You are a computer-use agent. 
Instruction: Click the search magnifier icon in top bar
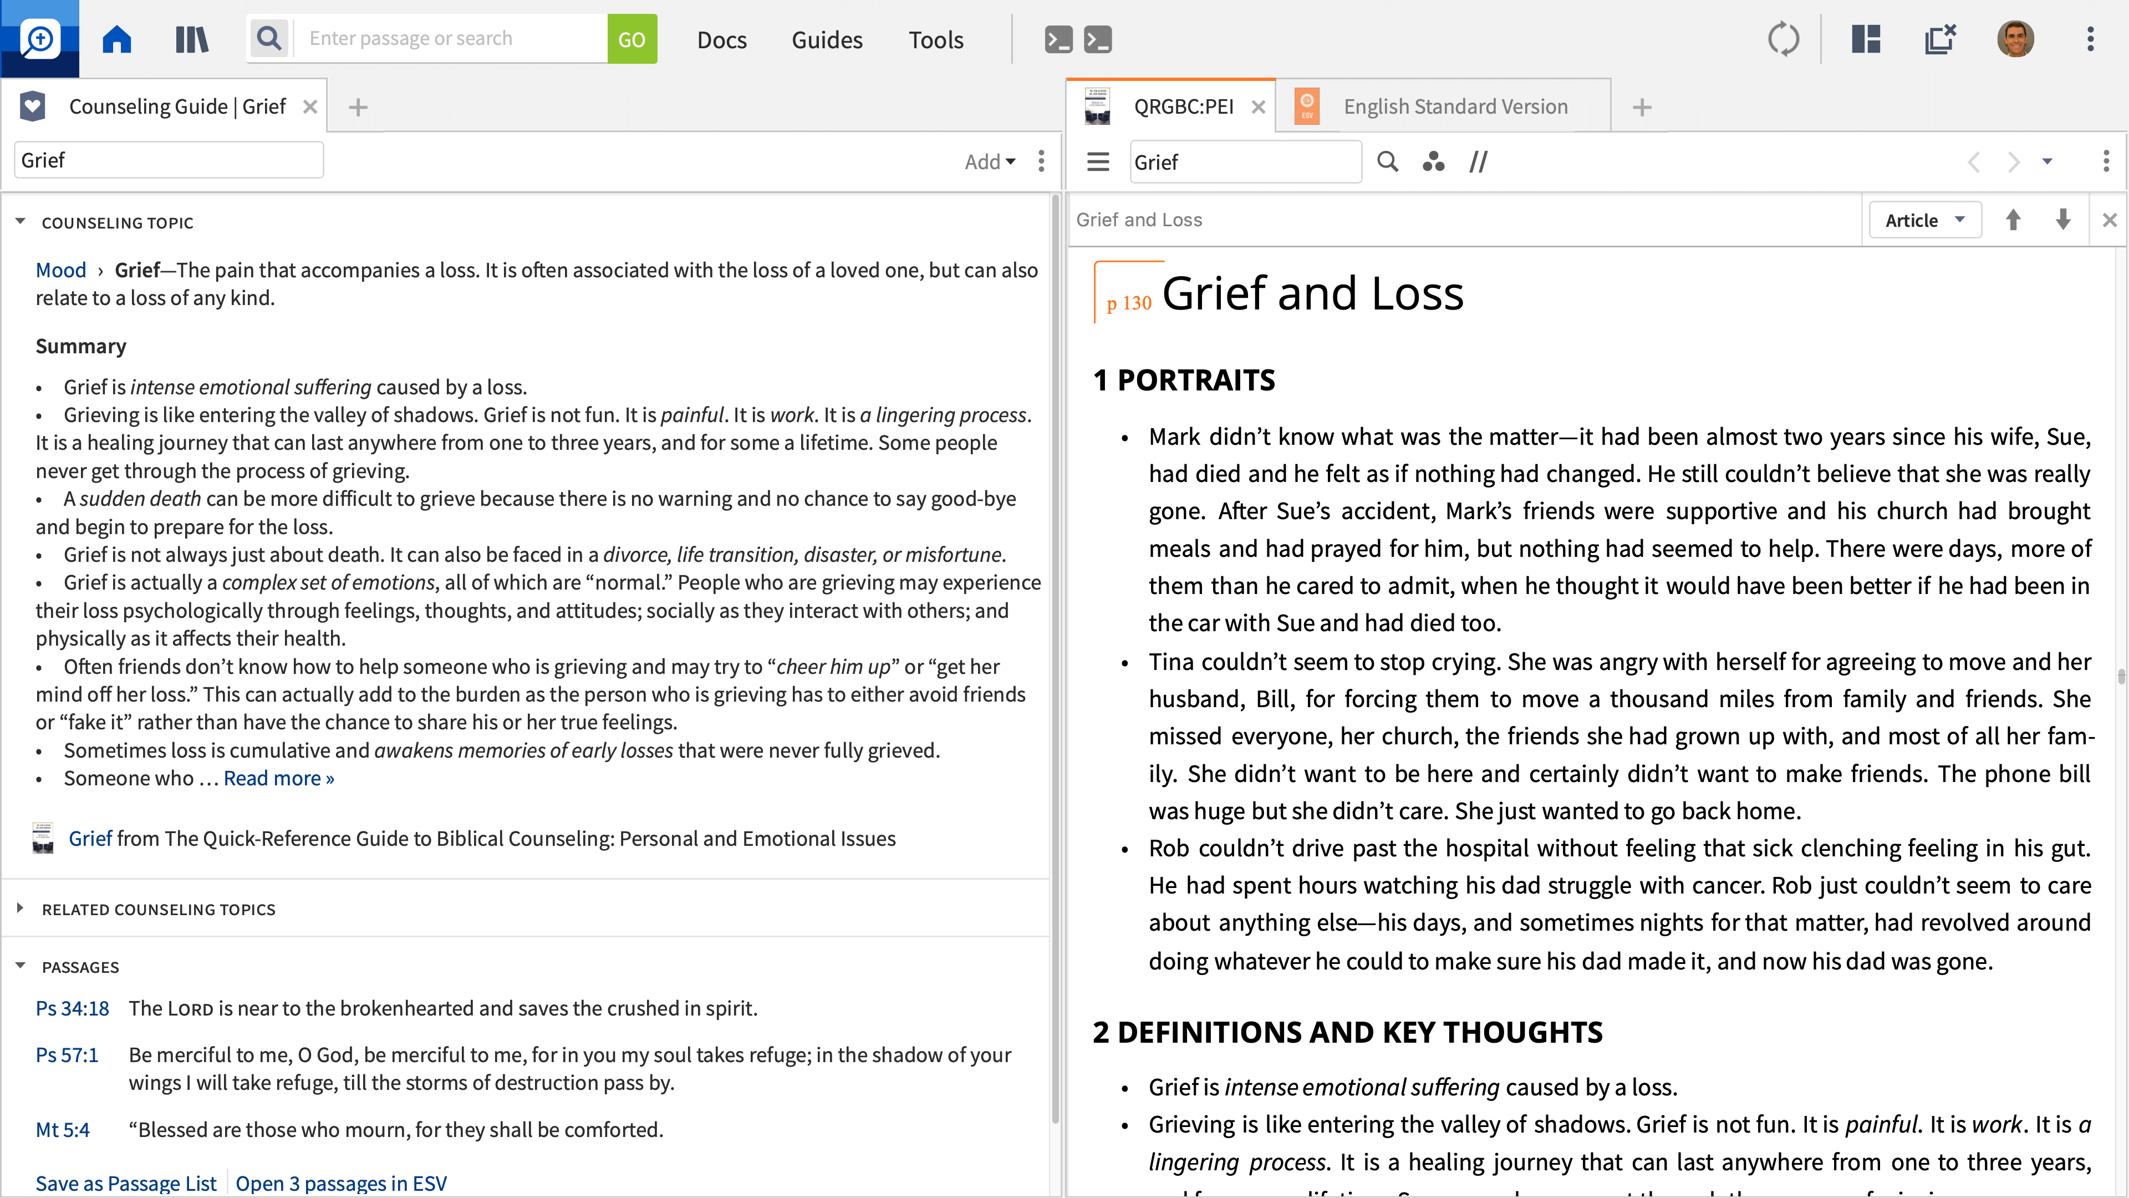tap(268, 38)
